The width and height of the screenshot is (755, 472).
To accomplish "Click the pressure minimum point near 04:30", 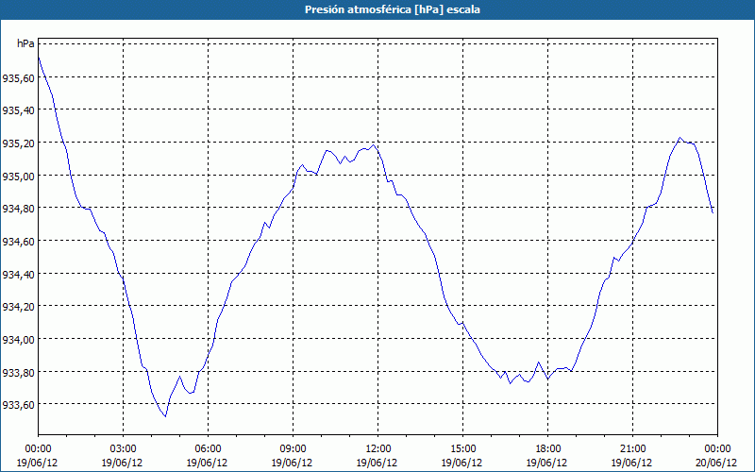I will [x=165, y=416].
